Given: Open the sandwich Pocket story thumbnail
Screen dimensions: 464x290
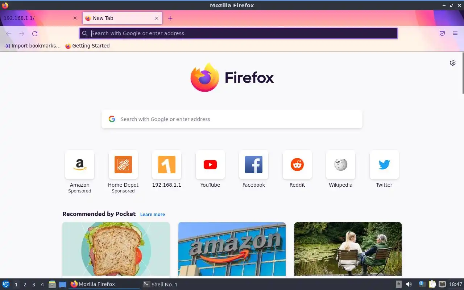Looking at the screenshot, I should coord(116,249).
